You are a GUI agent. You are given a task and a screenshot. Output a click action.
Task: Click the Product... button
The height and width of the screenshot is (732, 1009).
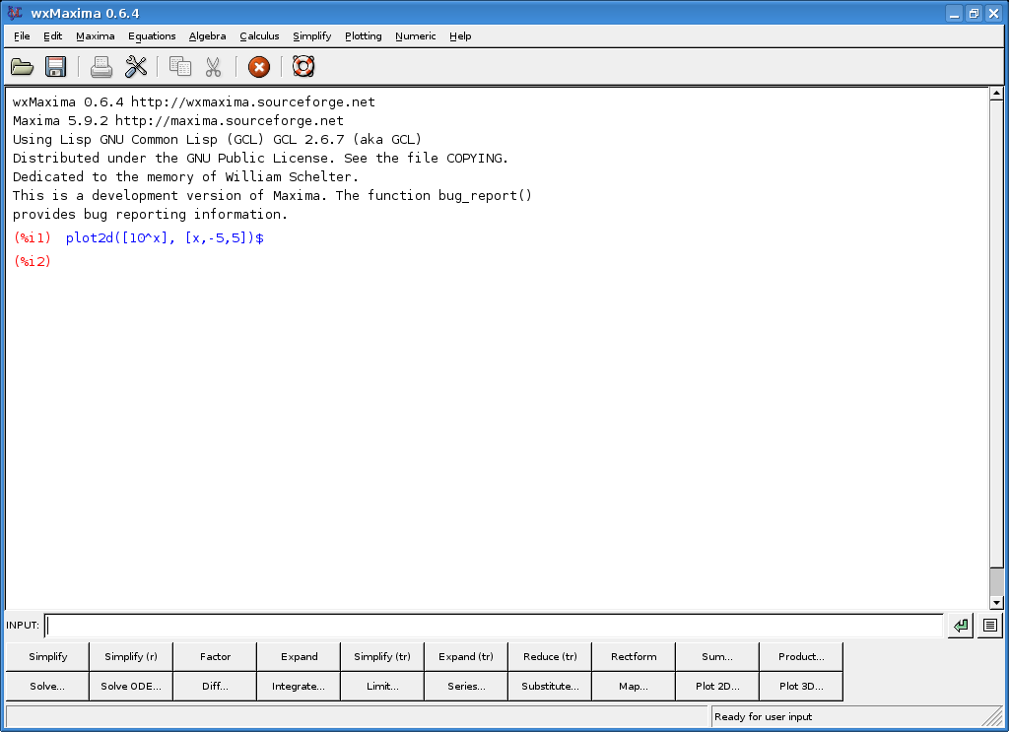click(x=800, y=657)
